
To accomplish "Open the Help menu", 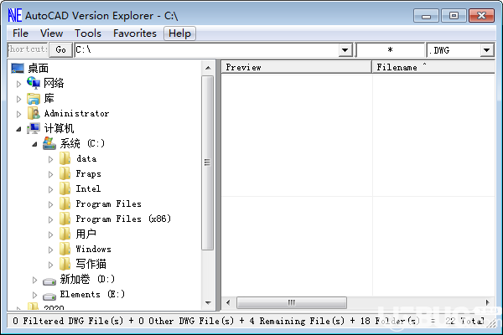I will [179, 33].
